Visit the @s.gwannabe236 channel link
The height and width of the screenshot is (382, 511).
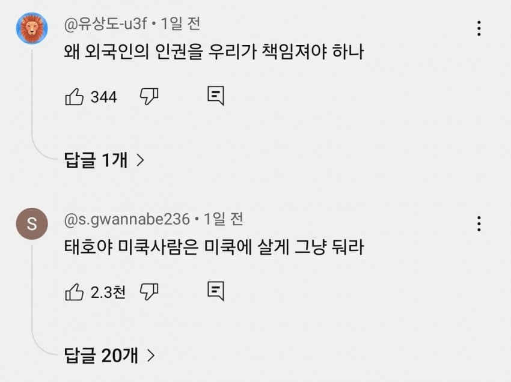[126, 219]
